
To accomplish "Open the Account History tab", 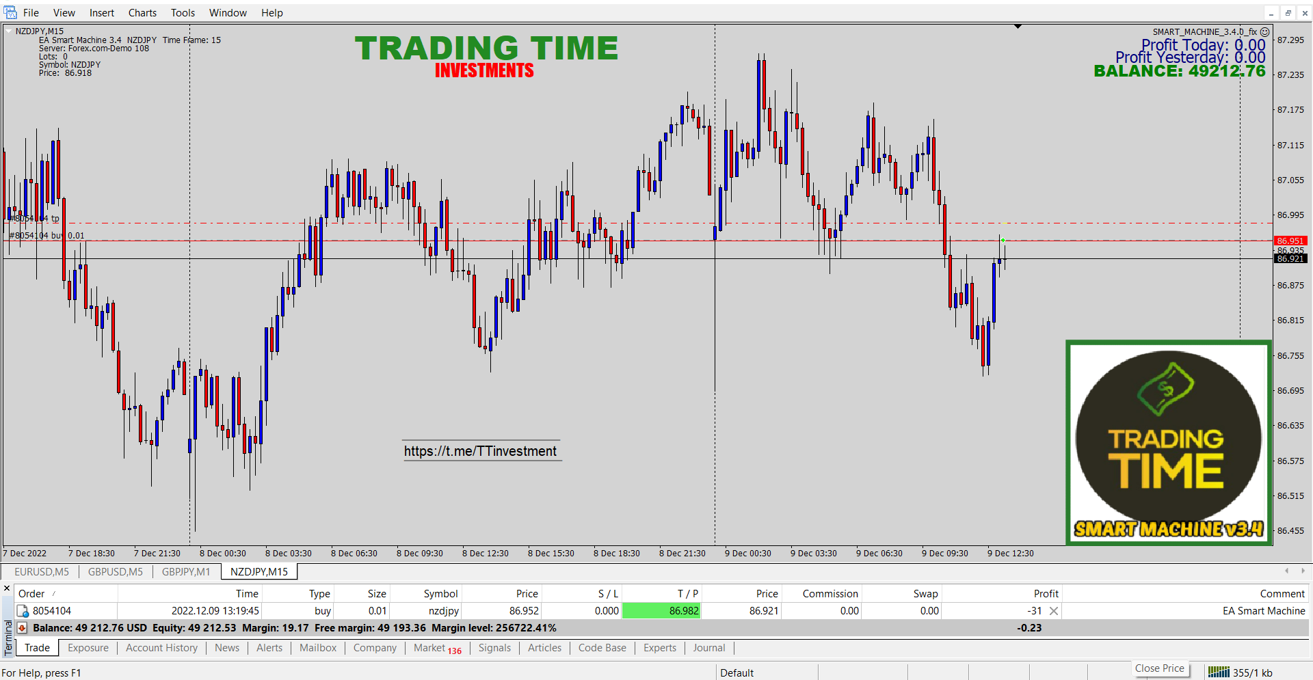I will tap(161, 648).
